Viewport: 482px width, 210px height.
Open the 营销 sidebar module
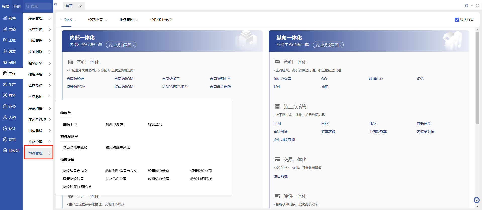coord(11,29)
